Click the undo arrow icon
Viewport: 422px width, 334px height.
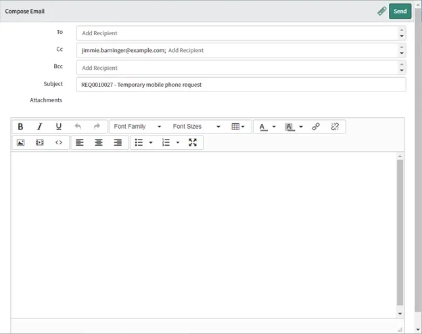[x=78, y=127]
